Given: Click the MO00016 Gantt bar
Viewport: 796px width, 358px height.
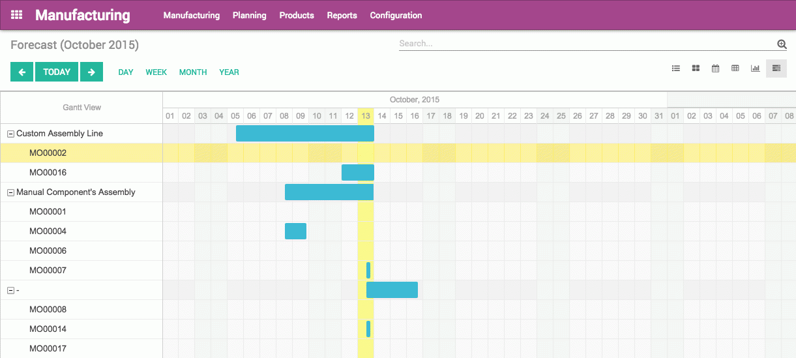Looking at the screenshot, I should (357, 173).
